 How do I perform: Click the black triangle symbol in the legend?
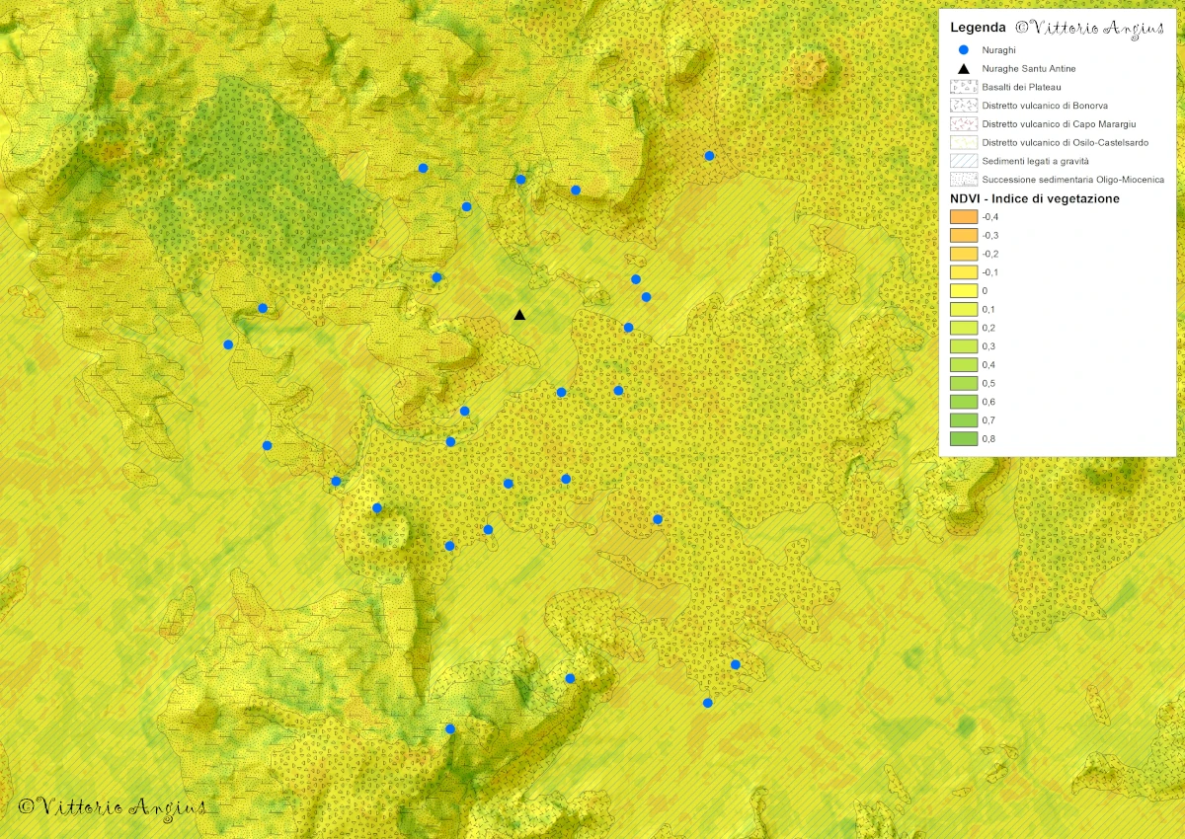[962, 68]
